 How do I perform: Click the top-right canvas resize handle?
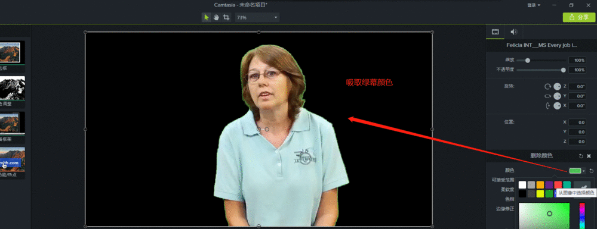point(432,32)
